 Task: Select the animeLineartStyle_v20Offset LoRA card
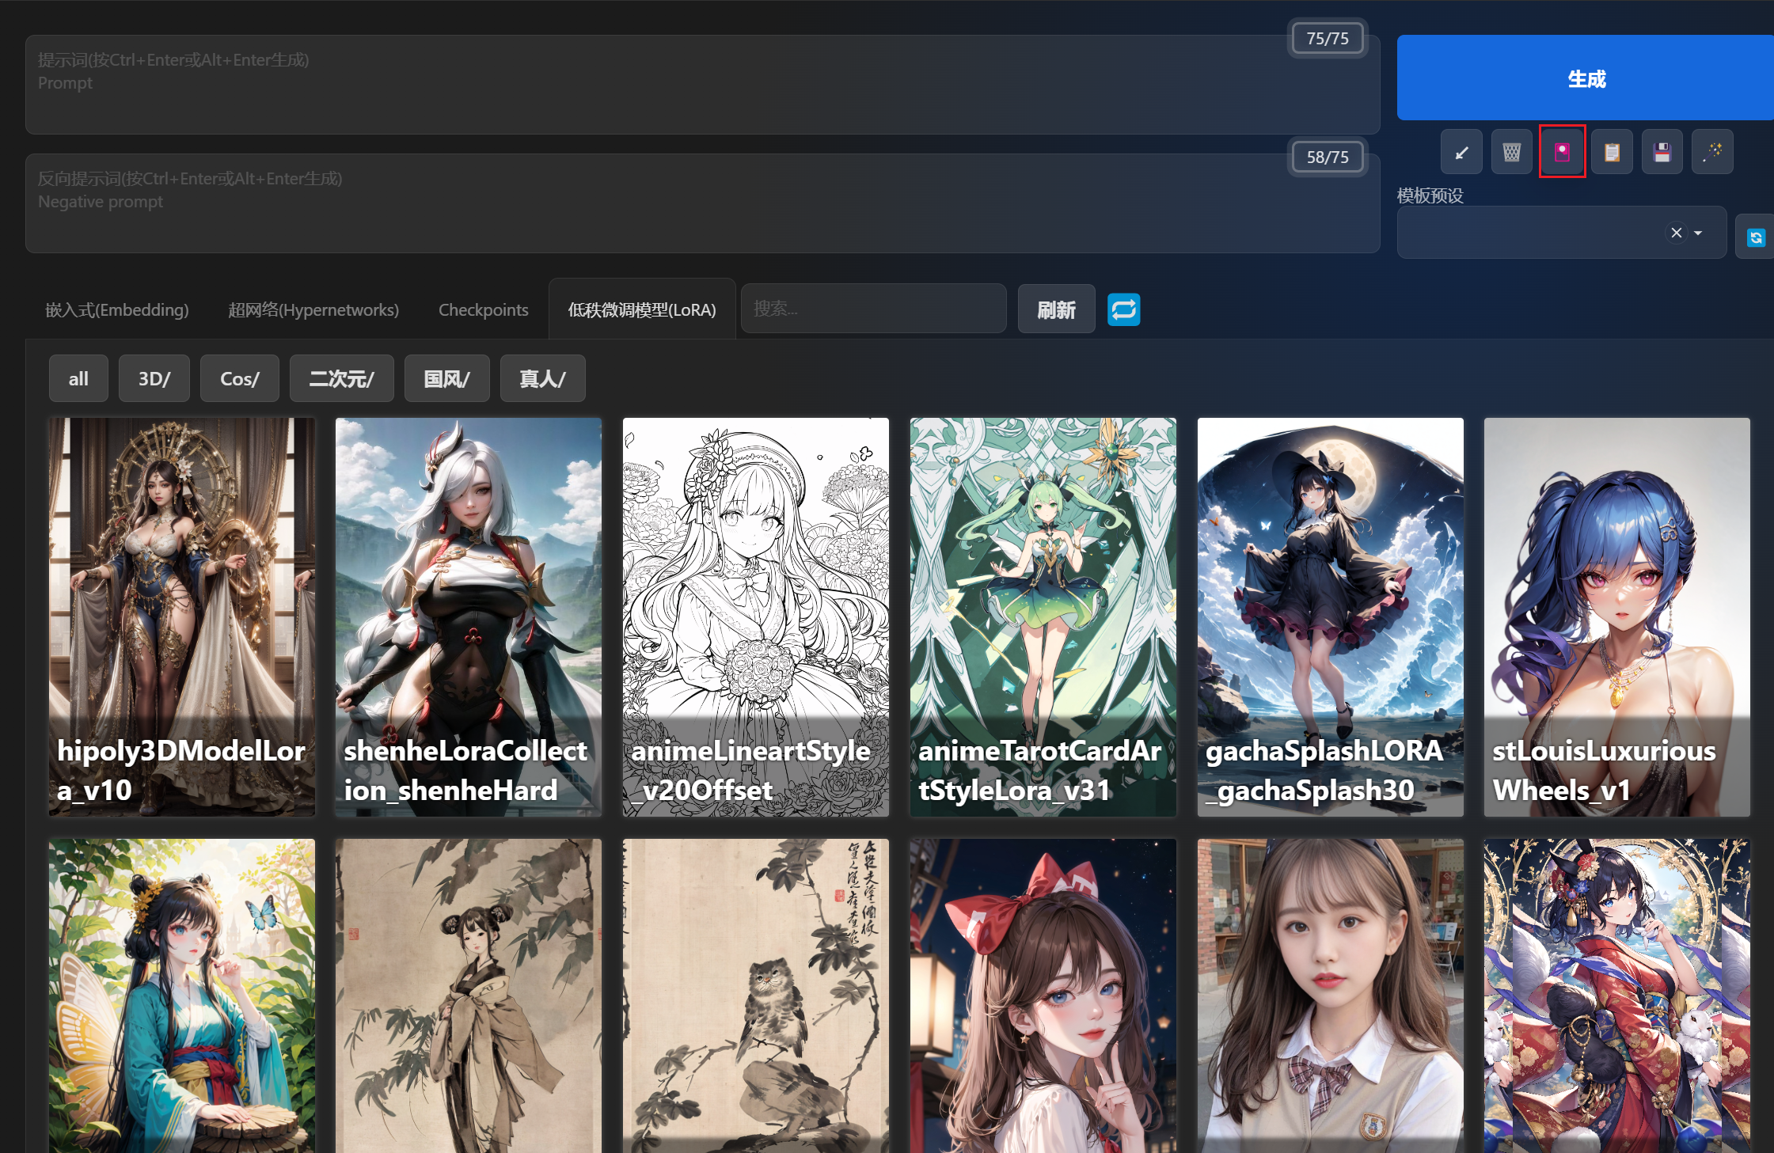755,617
